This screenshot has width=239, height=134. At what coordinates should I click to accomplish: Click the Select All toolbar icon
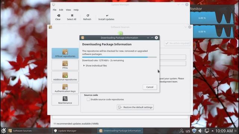71,17
